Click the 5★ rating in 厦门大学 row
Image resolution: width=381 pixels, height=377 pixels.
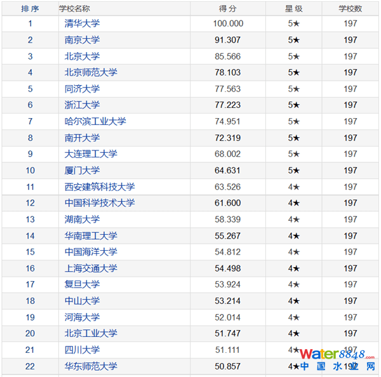coord(294,170)
